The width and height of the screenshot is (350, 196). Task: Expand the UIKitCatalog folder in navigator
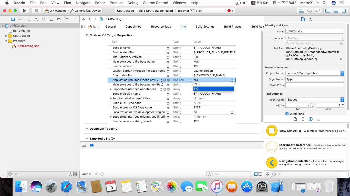pos(6,36)
